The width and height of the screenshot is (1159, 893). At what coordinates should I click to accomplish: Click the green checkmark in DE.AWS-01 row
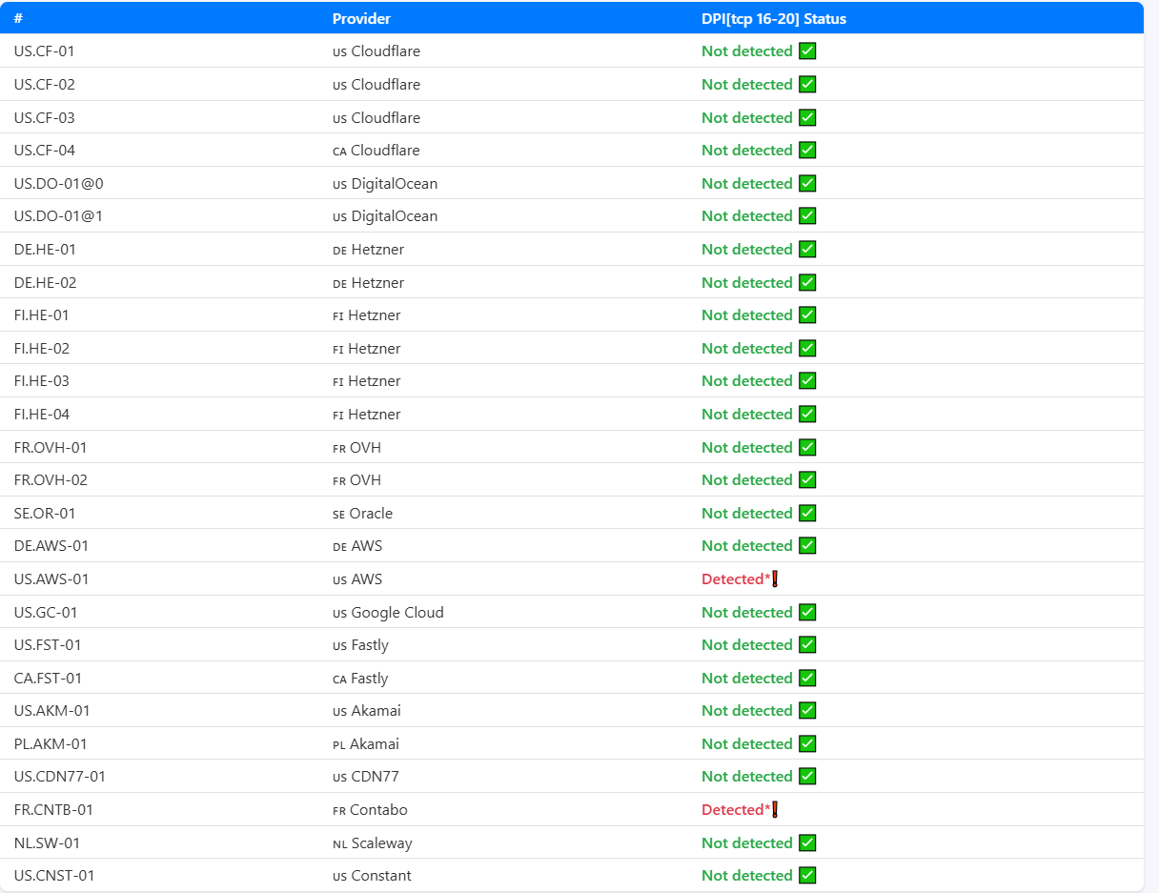pos(807,546)
